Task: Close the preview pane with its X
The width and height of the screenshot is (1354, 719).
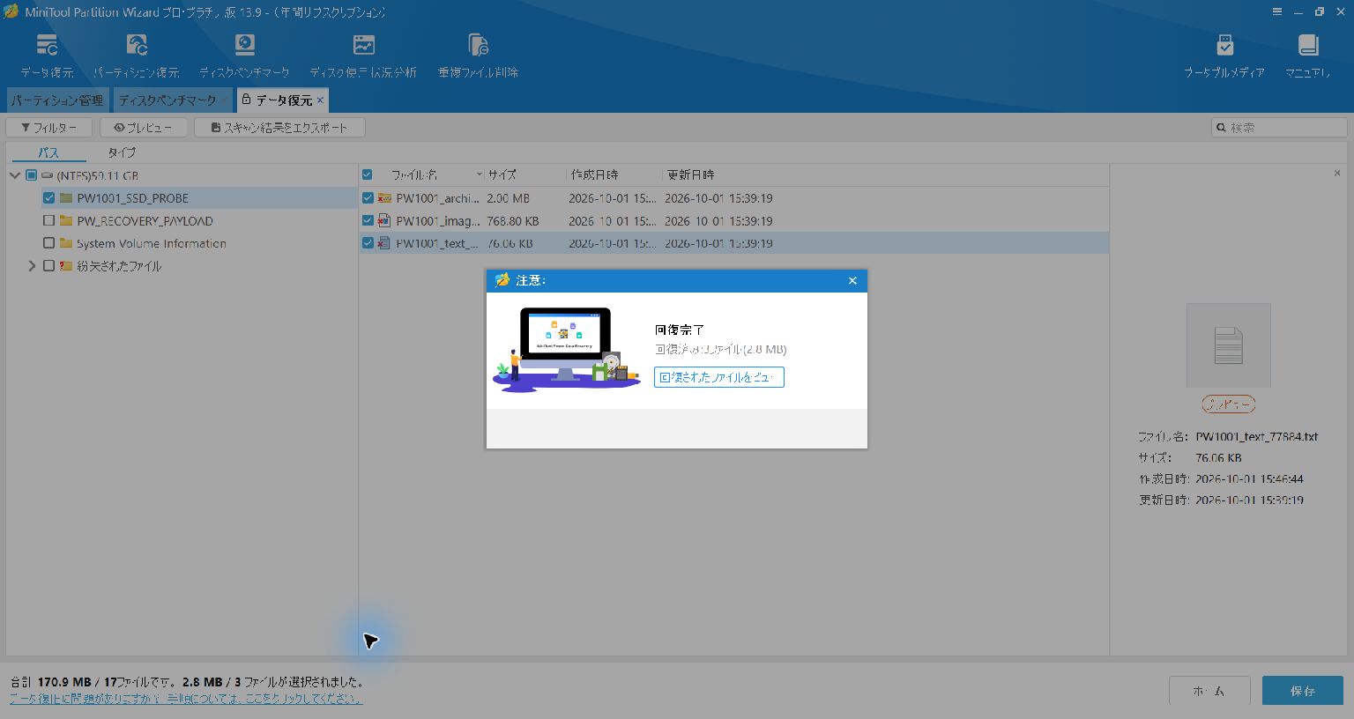Action: 1337,174
